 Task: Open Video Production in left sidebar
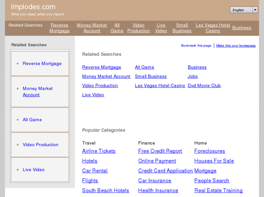pyautogui.click(x=41, y=145)
